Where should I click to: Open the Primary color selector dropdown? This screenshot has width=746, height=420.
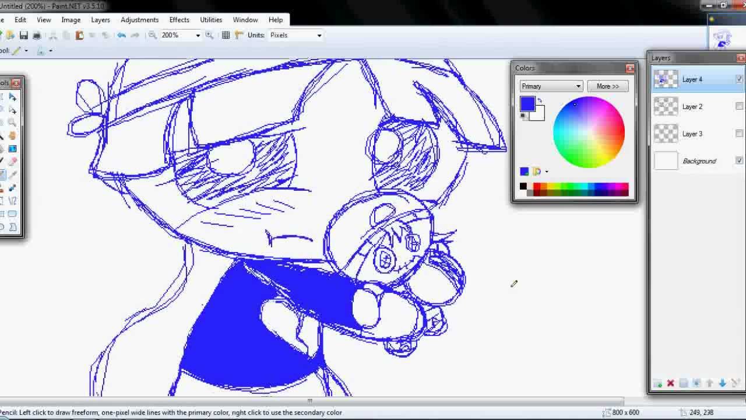tap(551, 86)
